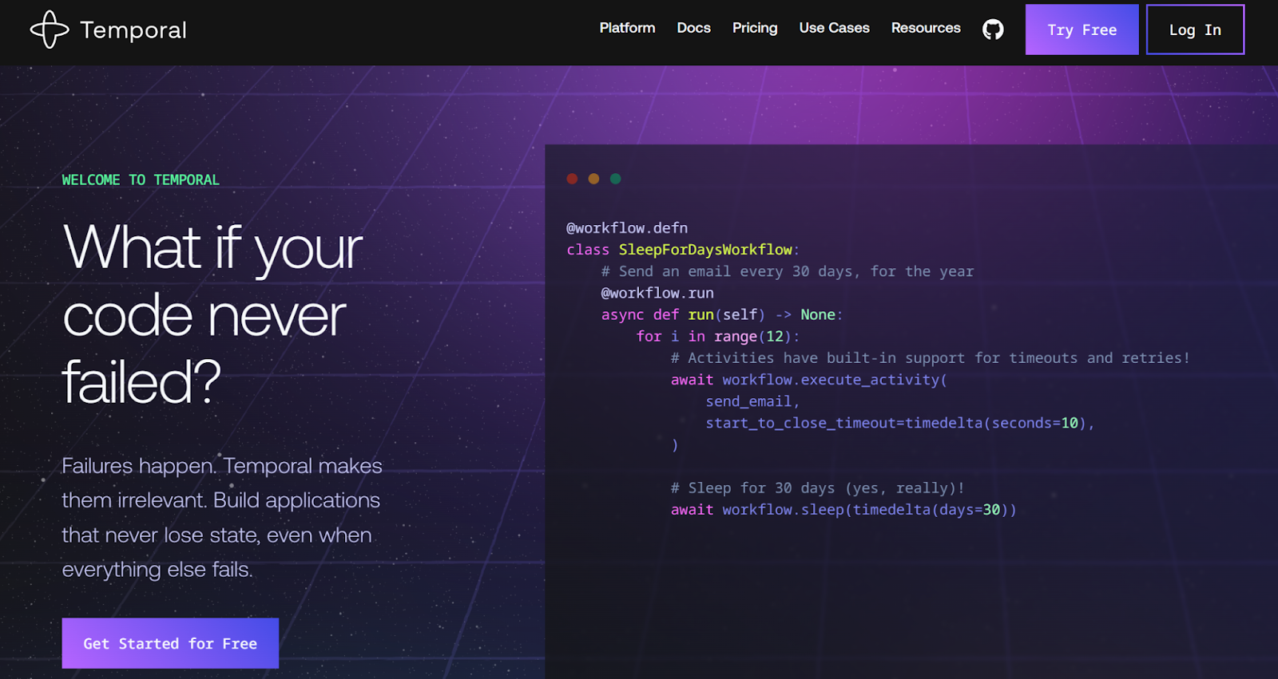
Task: Click the 'class SleepForDaysWorkflow' code line
Action: tap(683, 250)
